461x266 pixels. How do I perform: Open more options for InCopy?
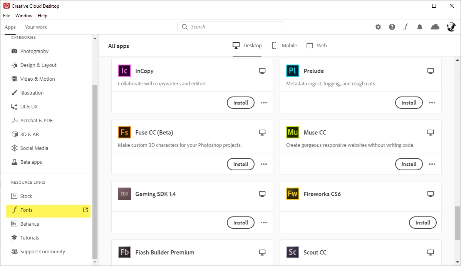pyautogui.click(x=264, y=103)
